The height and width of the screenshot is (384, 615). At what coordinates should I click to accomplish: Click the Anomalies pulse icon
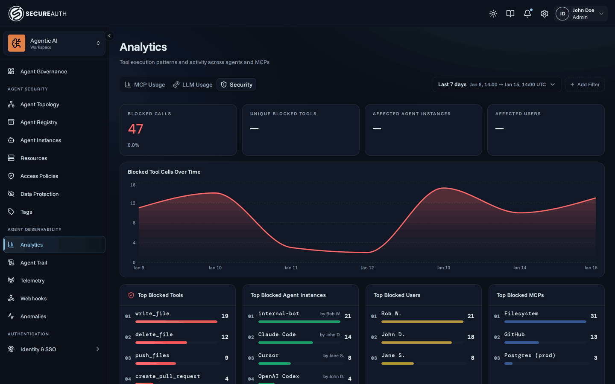11,316
